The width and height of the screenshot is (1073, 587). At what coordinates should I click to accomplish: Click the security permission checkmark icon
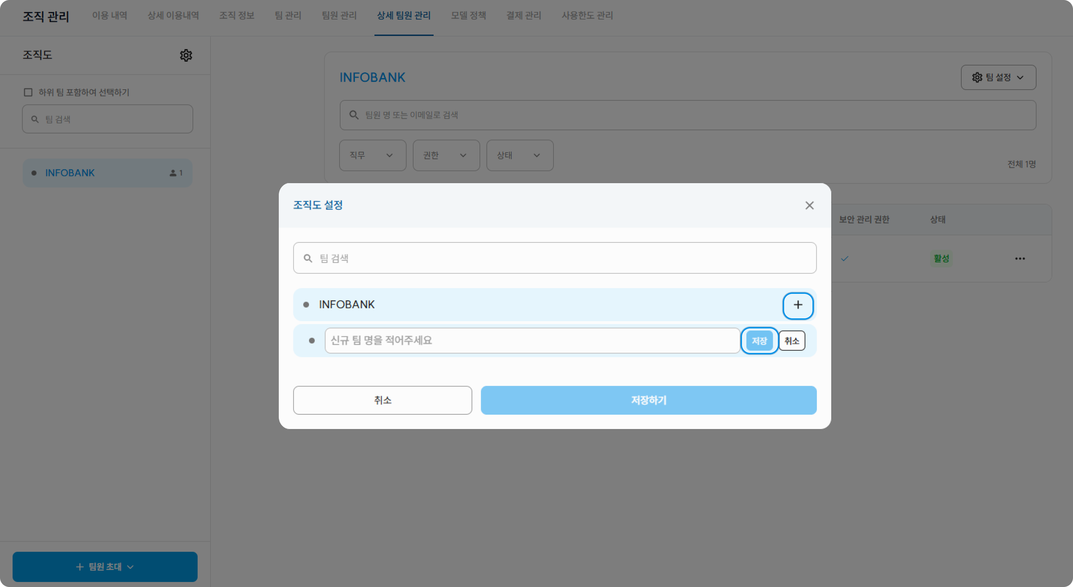coord(844,259)
